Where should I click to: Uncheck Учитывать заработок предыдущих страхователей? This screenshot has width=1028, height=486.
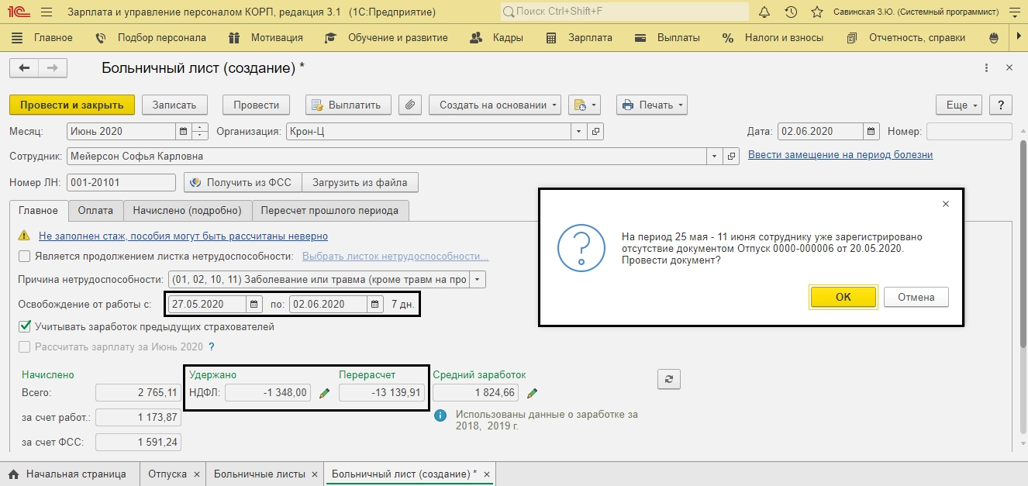25,326
